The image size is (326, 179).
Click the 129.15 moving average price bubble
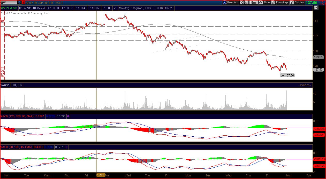point(318,57)
